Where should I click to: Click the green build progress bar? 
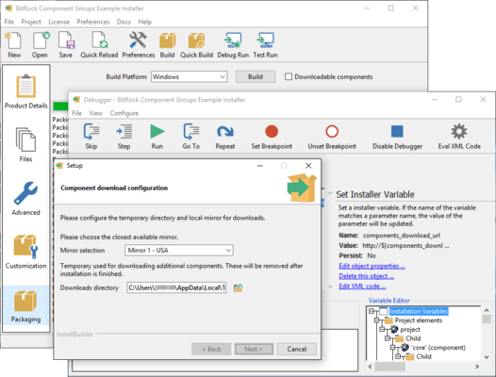pos(60,107)
